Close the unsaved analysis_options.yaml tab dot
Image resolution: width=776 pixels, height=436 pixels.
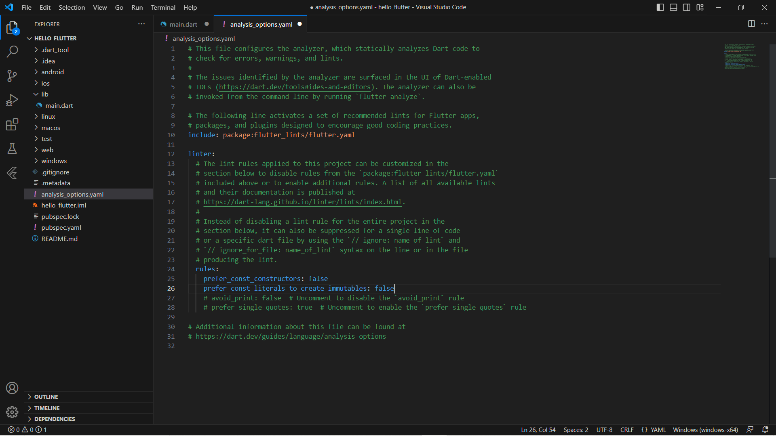[299, 24]
